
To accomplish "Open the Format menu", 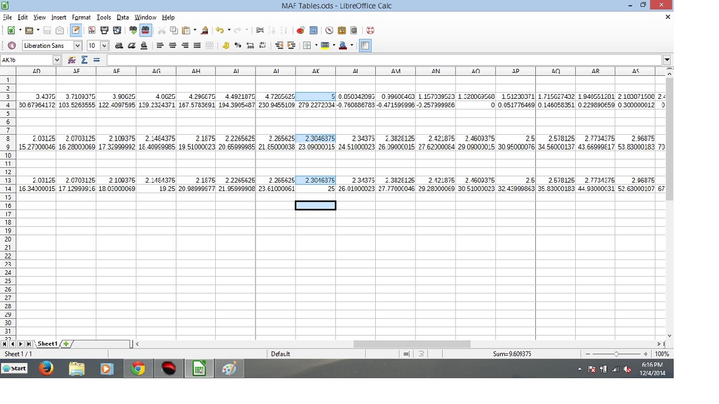I will [x=81, y=17].
